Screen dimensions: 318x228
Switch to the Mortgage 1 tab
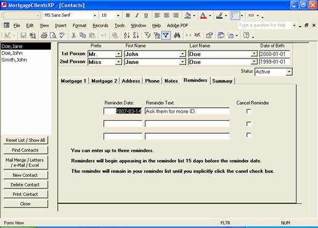(73, 81)
